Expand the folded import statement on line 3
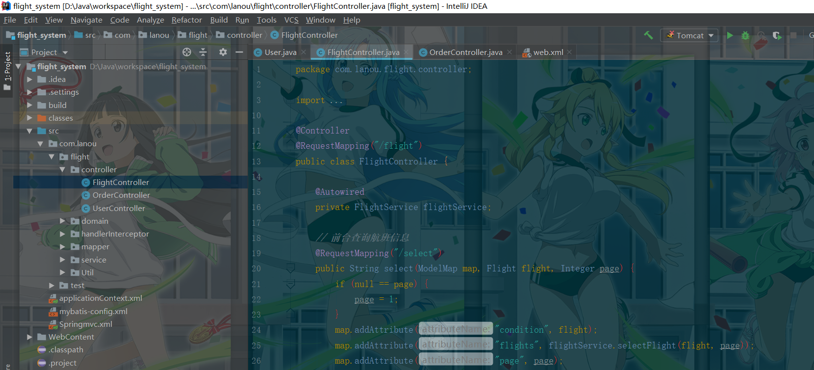 [x=336, y=100]
